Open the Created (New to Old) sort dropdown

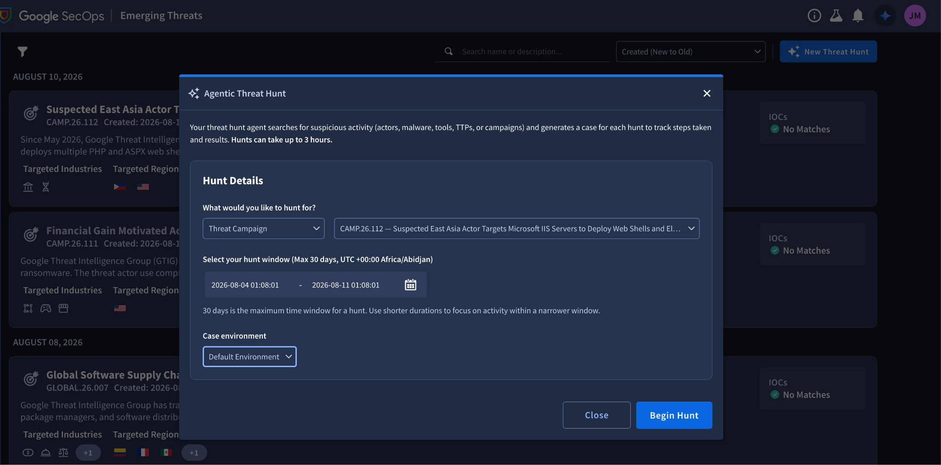click(x=691, y=51)
